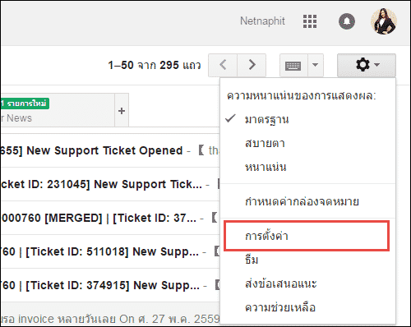Switch to the News inbox tab

[x=57, y=110]
